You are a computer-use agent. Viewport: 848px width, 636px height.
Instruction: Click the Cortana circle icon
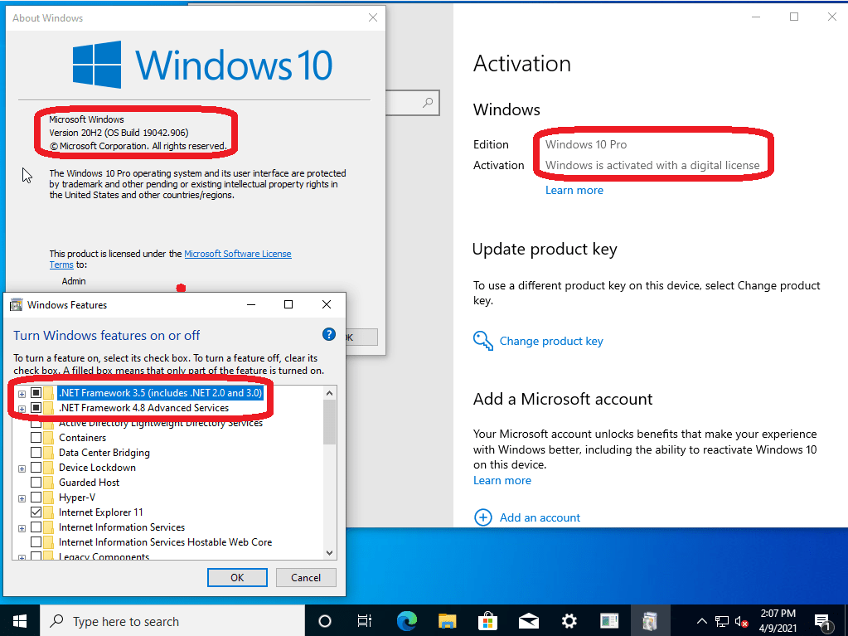coord(325,621)
